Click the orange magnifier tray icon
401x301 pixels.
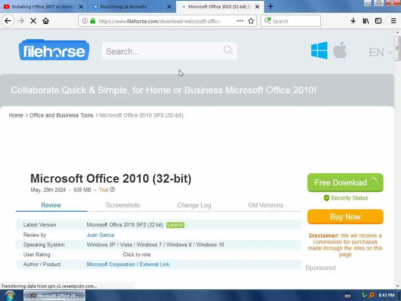[372, 295]
